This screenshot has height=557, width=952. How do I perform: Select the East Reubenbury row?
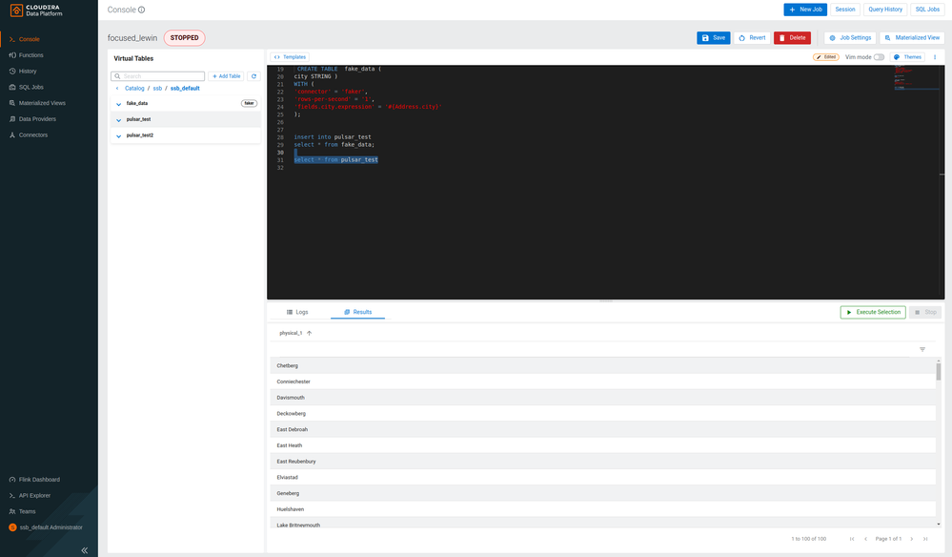pos(602,461)
